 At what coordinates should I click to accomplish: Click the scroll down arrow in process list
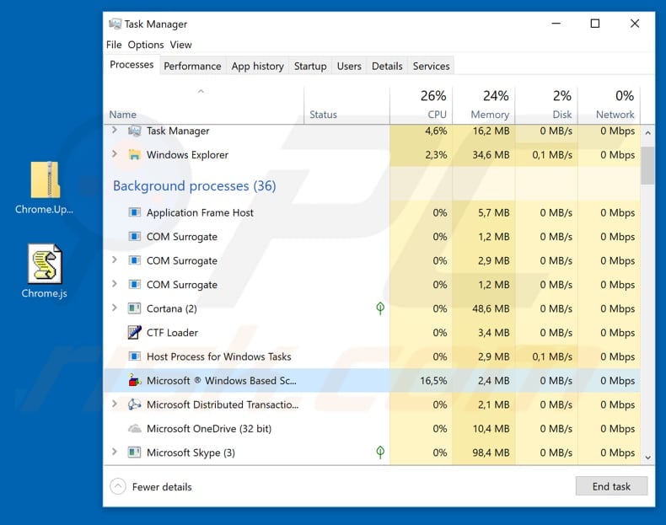(647, 458)
